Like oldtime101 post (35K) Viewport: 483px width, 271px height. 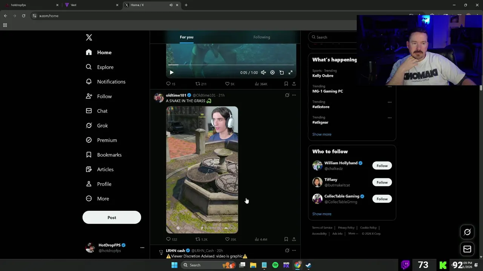coord(231,239)
